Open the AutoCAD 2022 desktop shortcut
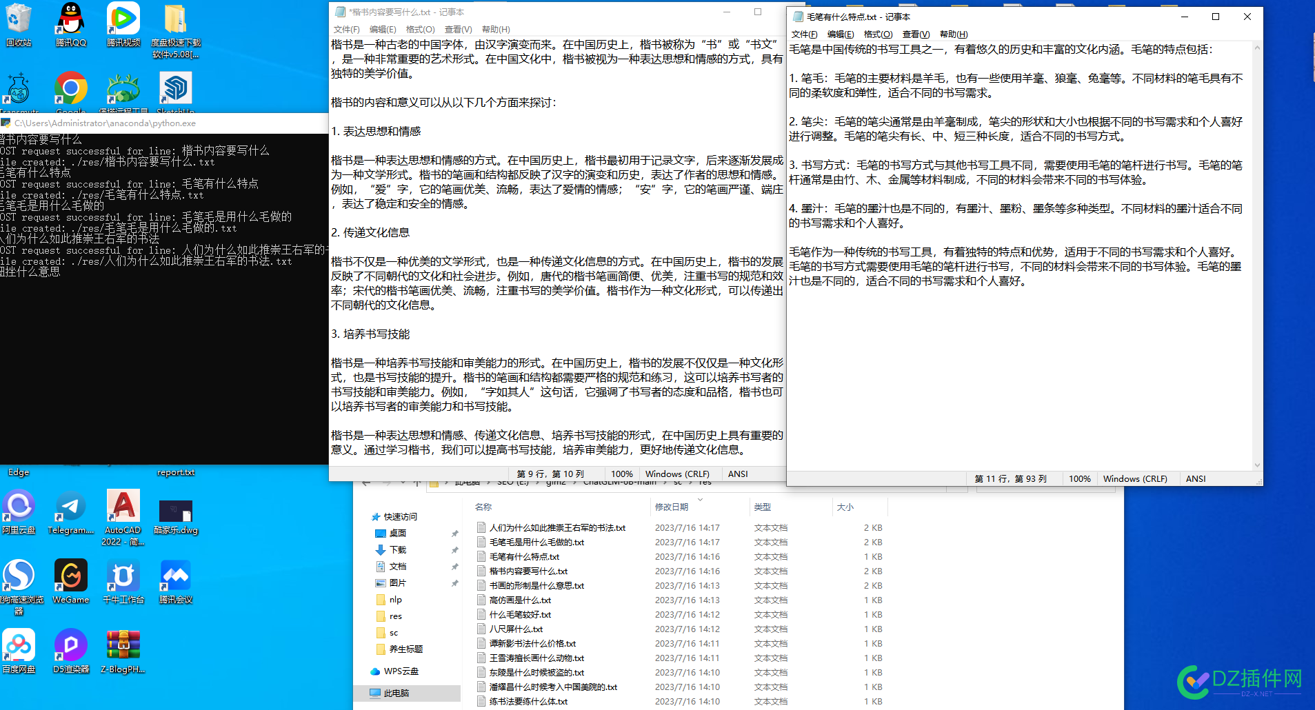 point(123,517)
